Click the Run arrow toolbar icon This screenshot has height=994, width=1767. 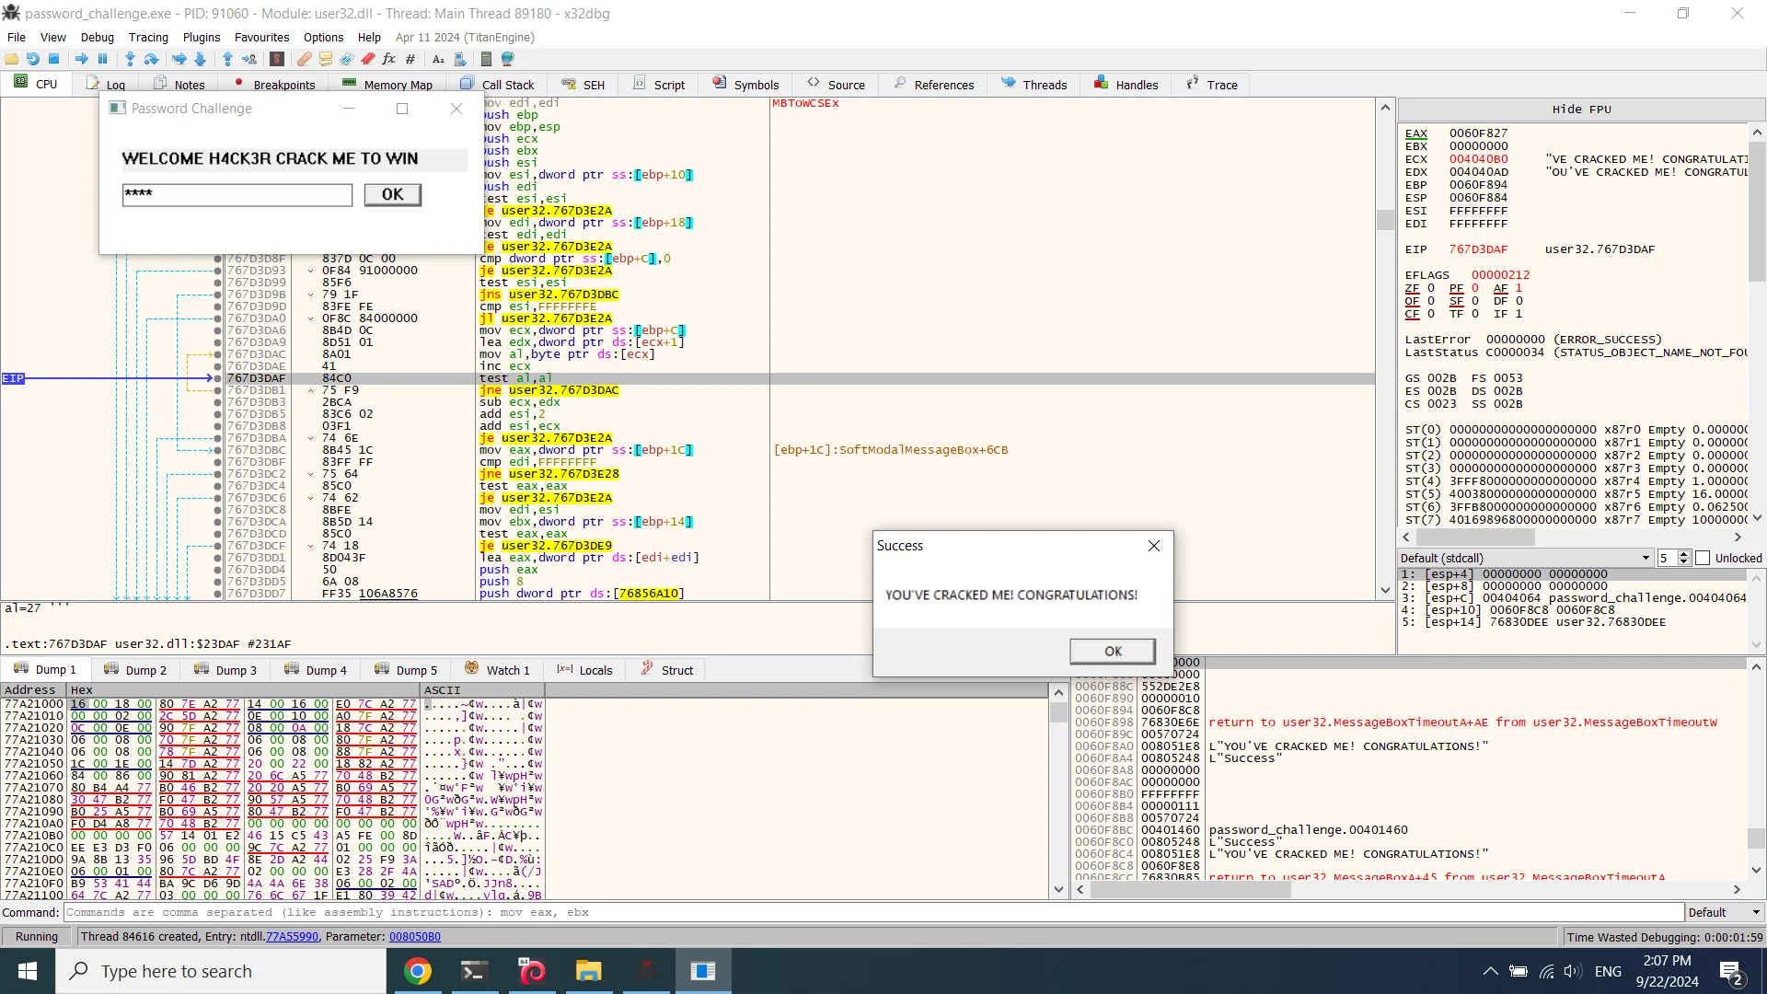point(82,59)
